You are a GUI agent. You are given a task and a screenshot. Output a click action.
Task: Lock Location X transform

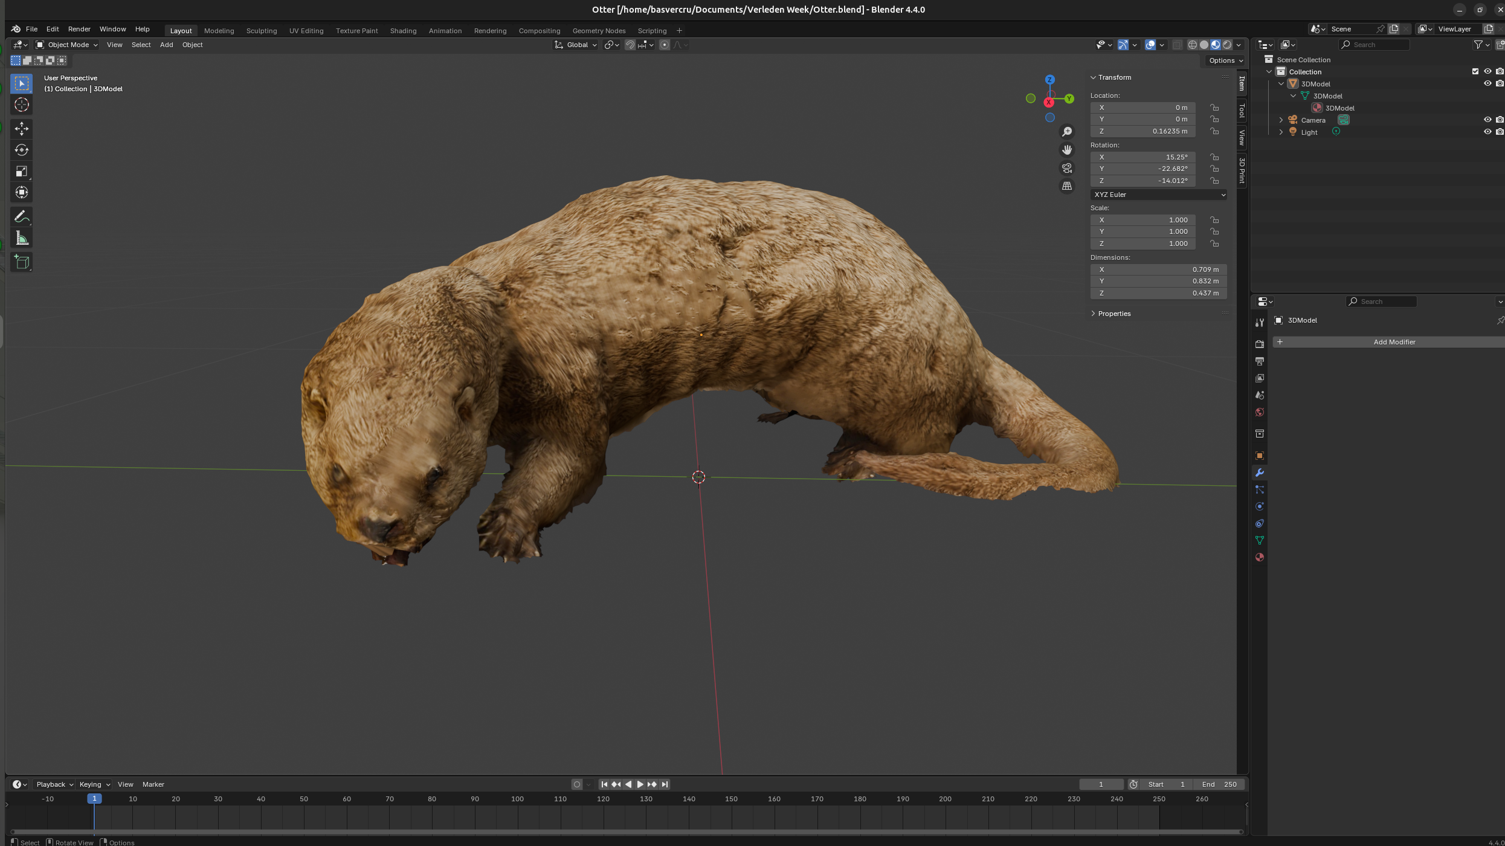[x=1214, y=108]
